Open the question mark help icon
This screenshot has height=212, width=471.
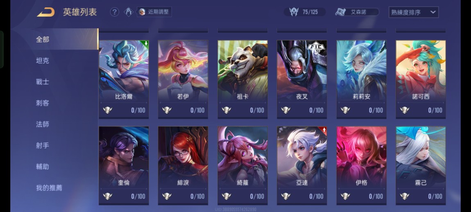[x=114, y=12]
